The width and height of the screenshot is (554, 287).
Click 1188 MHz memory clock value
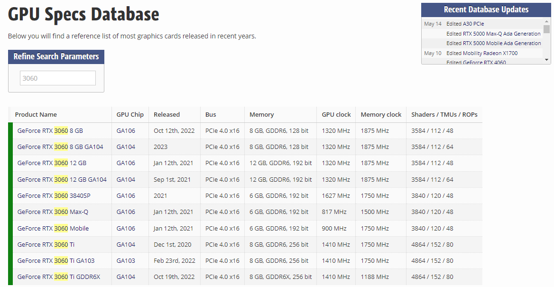tap(375, 277)
